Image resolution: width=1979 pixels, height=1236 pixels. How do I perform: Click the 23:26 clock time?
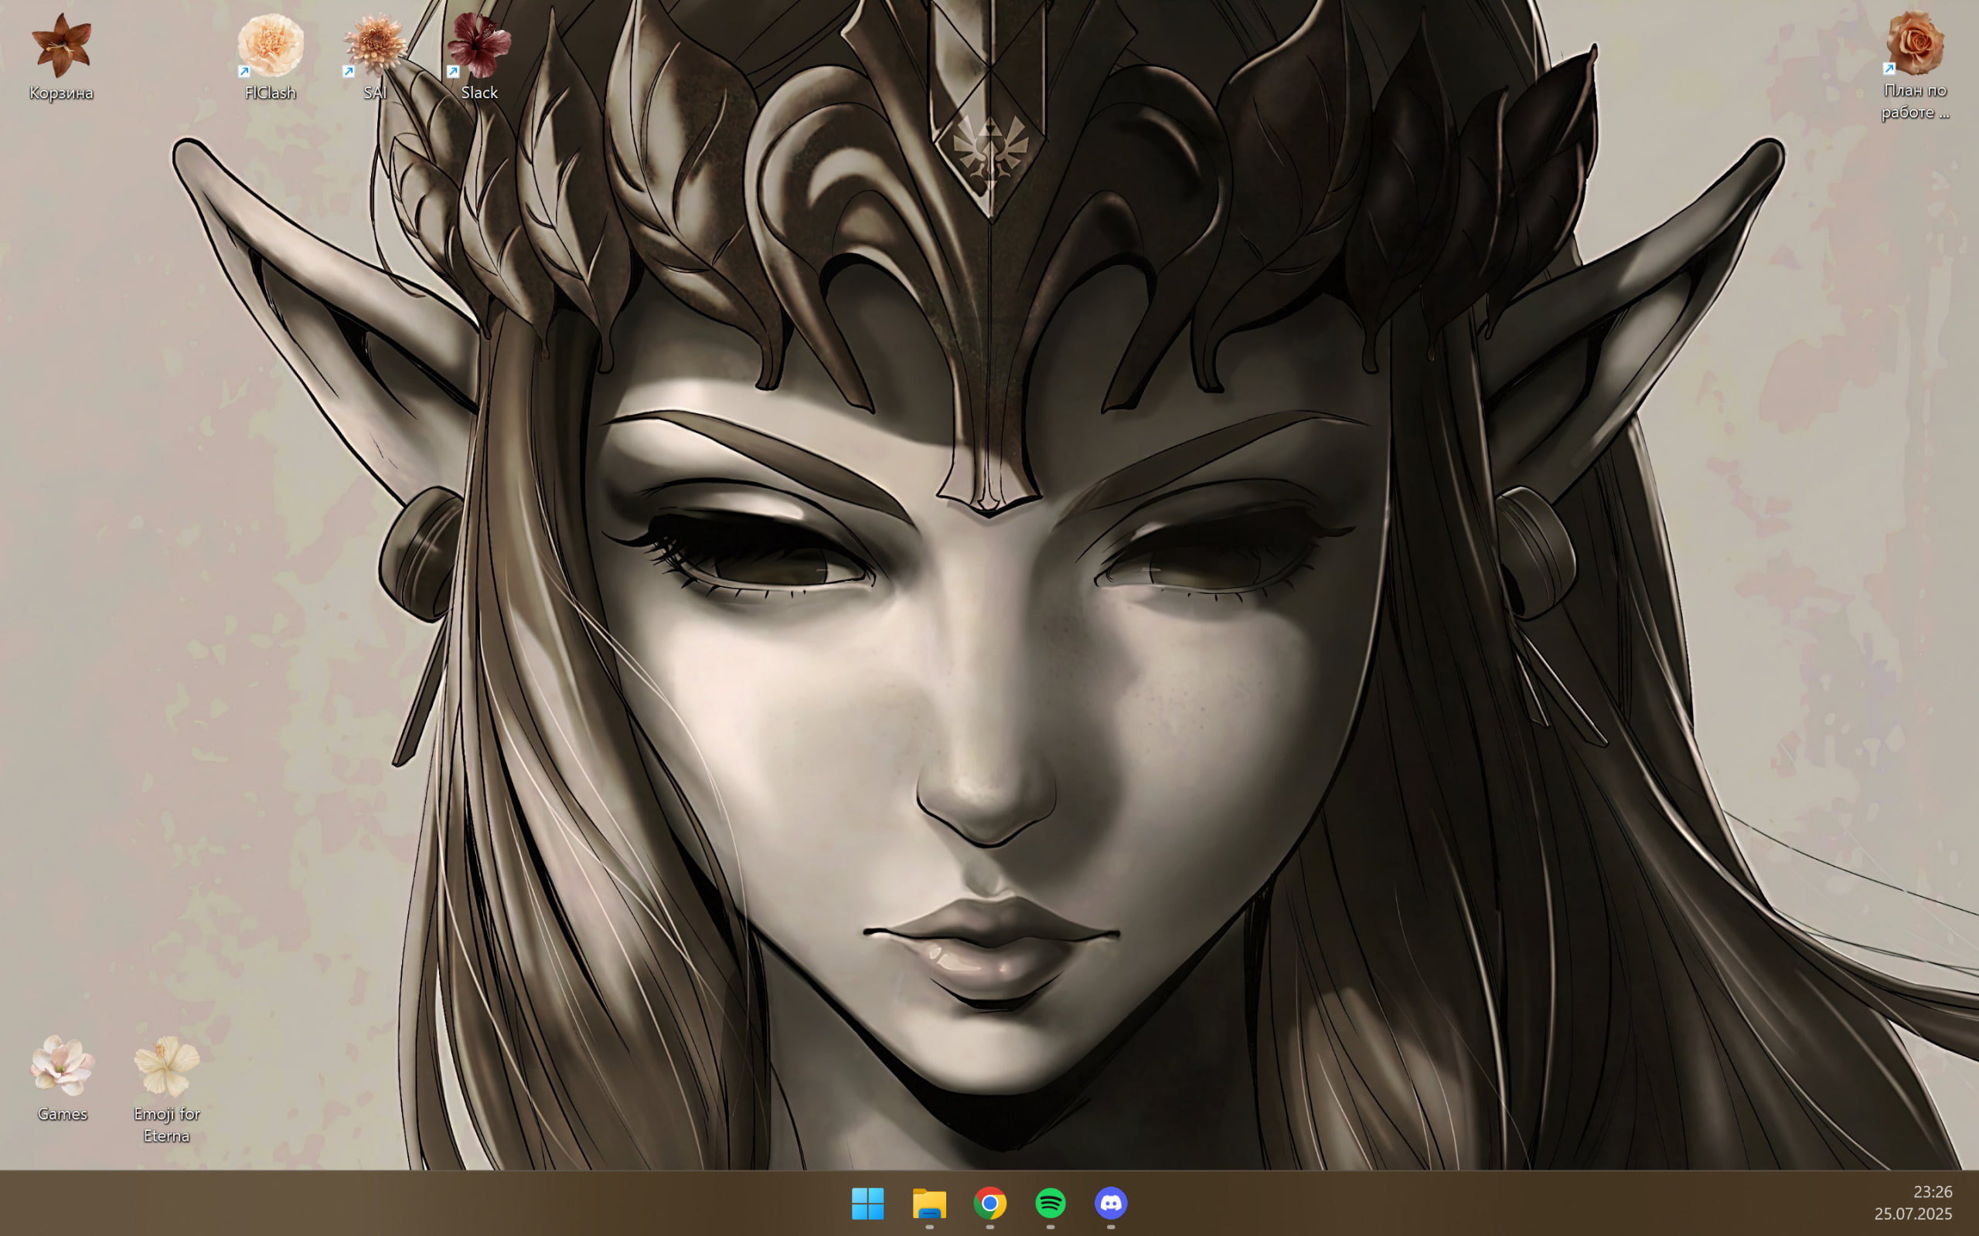click(x=1933, y=1192)
